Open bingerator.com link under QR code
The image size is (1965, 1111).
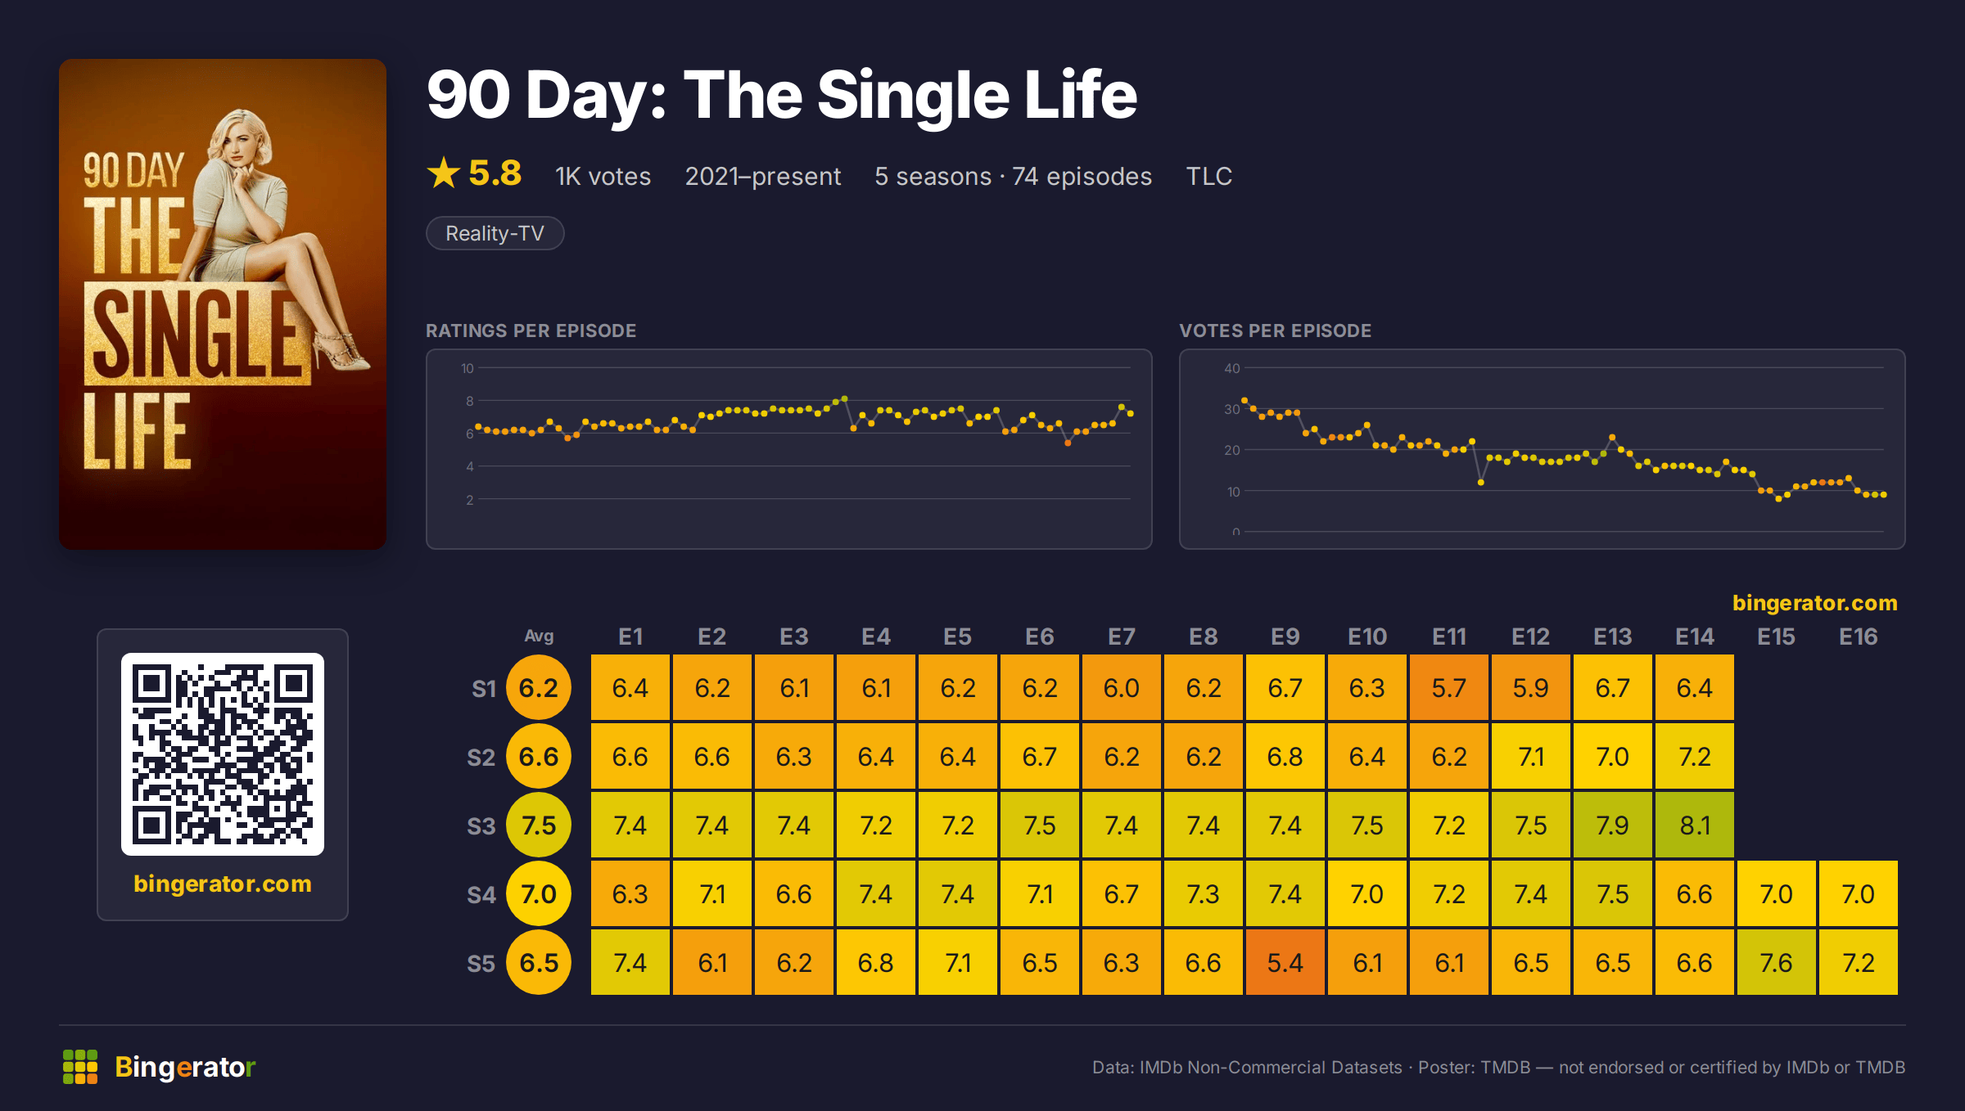point(223,884)
